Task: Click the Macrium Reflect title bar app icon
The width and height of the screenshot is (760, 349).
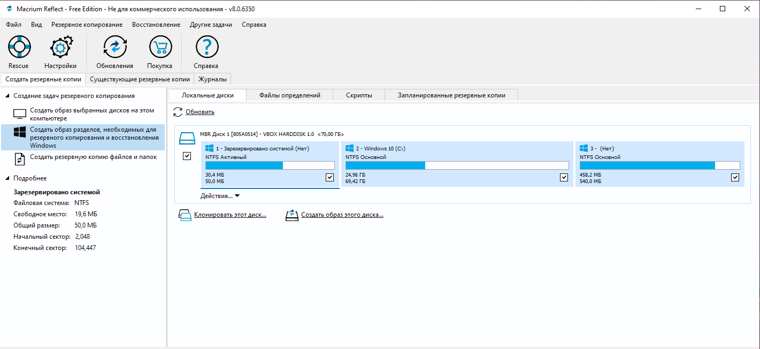Action: coord(9,9)
